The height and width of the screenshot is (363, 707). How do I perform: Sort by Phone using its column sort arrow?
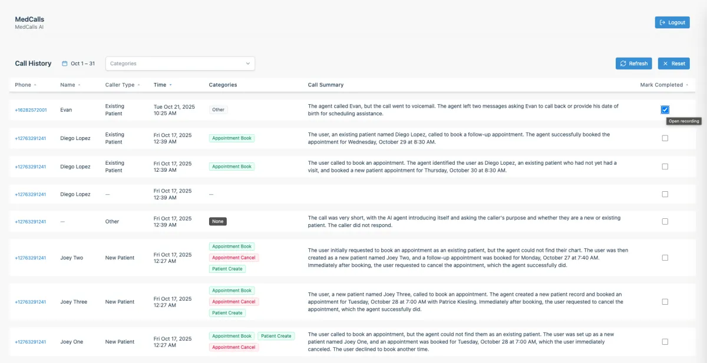pos(35,85)
